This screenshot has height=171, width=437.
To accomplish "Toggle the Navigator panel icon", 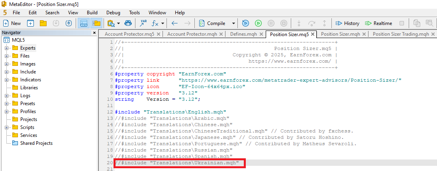I will click(96, 23).
